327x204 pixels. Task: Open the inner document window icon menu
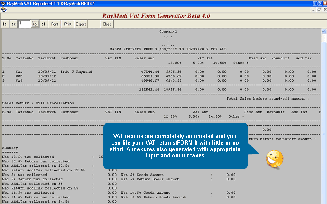pyautogui.click(x=4, y=9)
